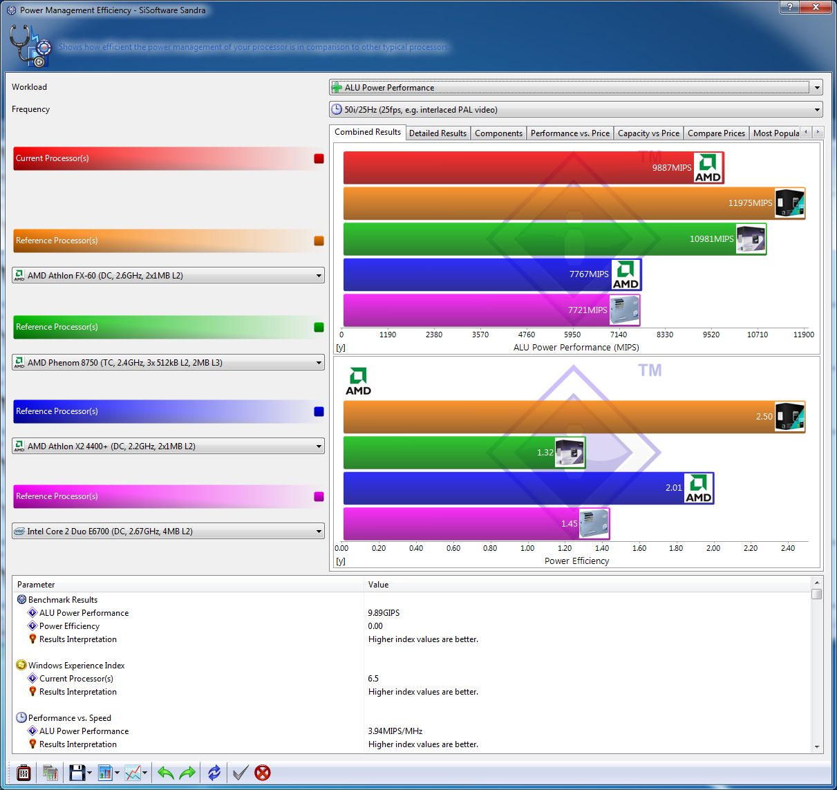Open the Performance vs. Price tab
Screen dimensions: 837x790
(570, 133)
